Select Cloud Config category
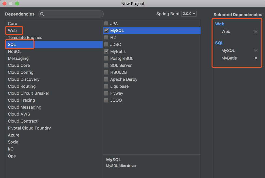The width and height of the screenshot is (265, 178). coord(54,72)
